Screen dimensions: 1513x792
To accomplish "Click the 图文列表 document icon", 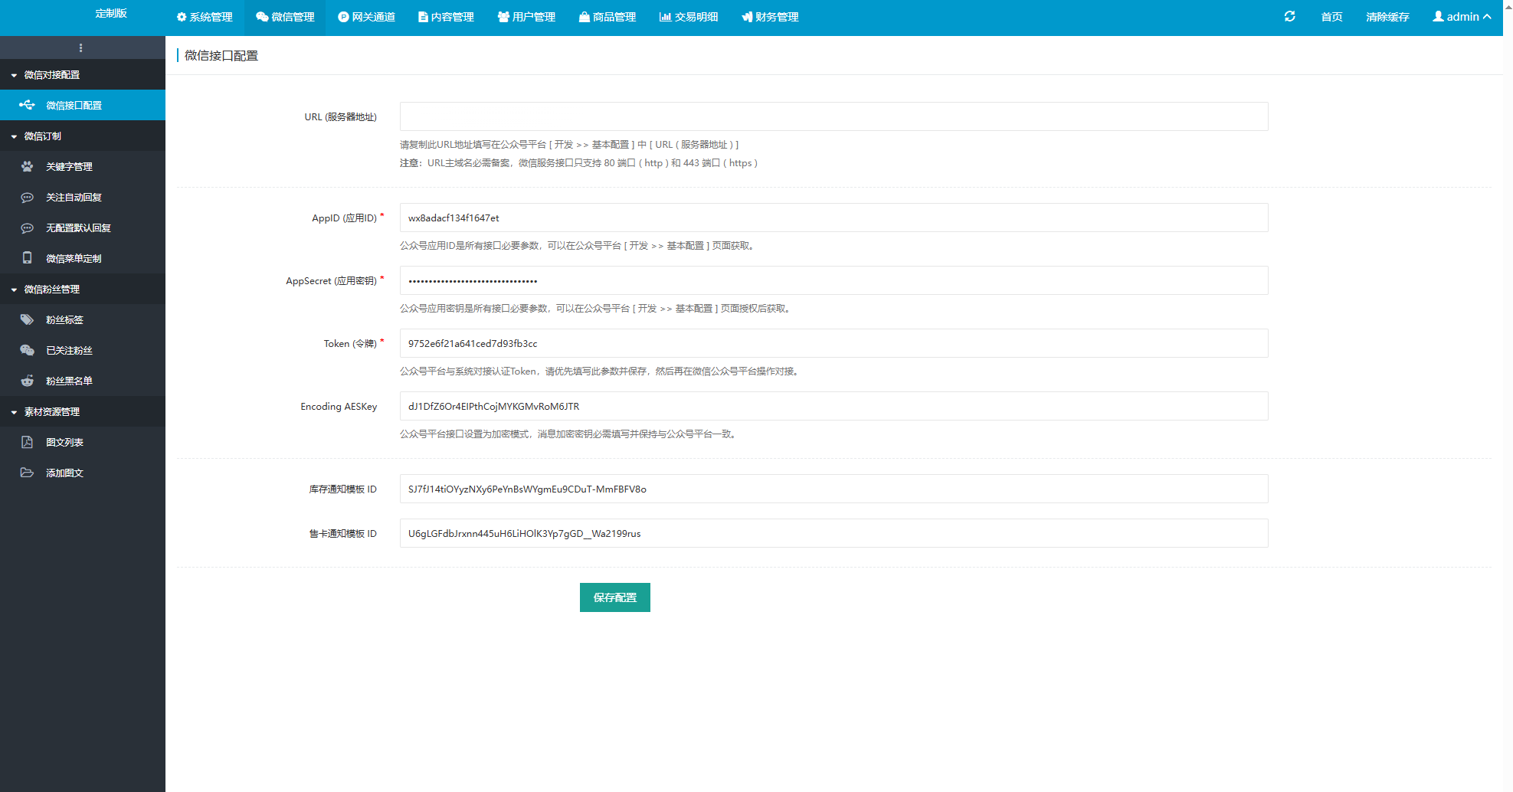I will [x=28, y=442].
